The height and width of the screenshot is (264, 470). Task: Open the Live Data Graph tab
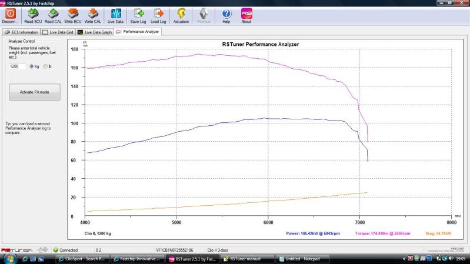(x=95, y=32)
